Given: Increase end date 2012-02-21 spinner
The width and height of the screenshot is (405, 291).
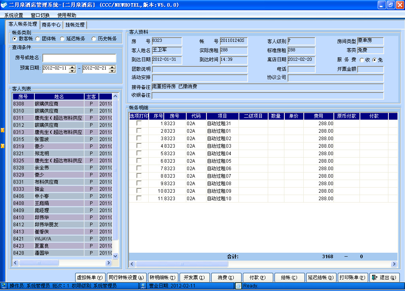Looking at the screenshot, I should (x=112, y=67).
